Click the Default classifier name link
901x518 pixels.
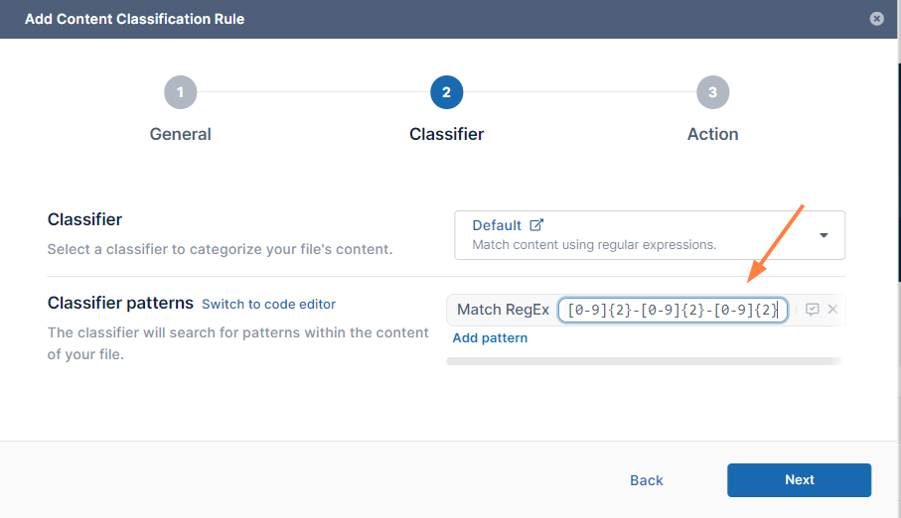497,225
